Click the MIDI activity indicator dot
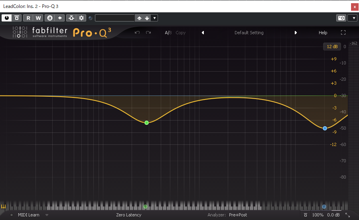The height and width of the screenshot is (220, 359). [x=12, y=215]
